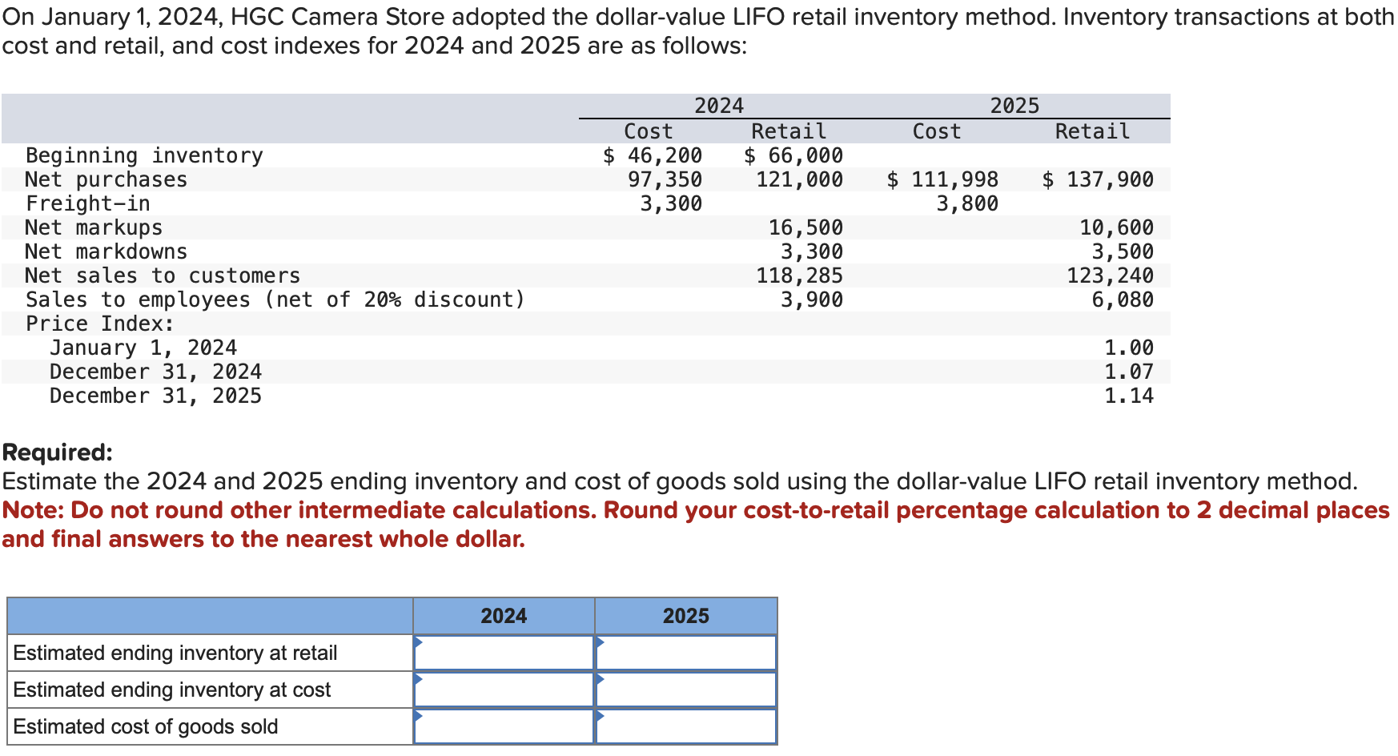The width and height of the screenshot is (1398, 756).
Task: Click the 2024 ending inventory at retail field
Action: pyautogui.click(x=504, y=653)
